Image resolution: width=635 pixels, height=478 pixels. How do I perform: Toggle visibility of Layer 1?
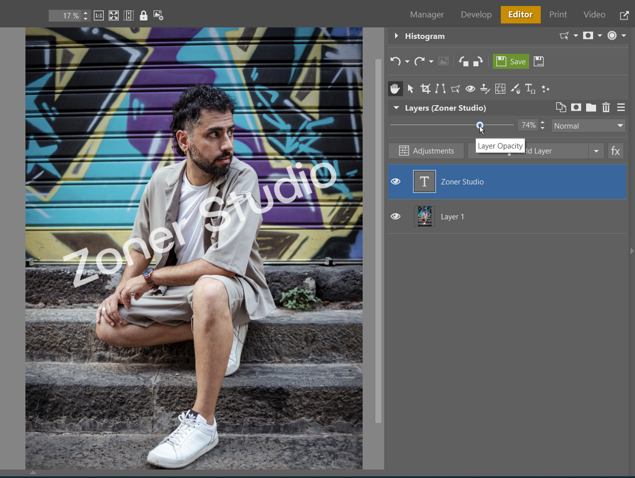click(x=396, y=217)
